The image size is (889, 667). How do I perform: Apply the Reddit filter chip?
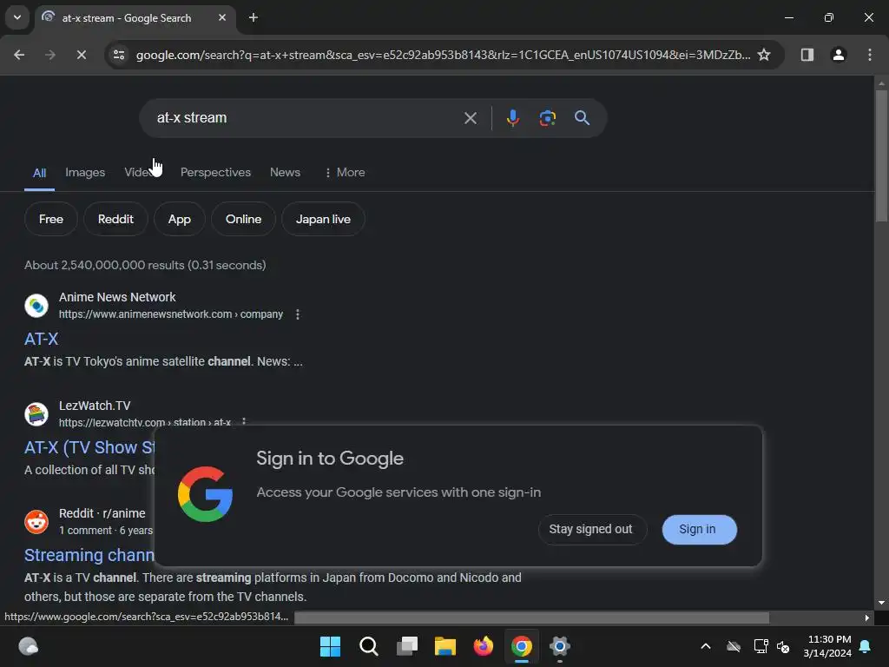point(115,219)
